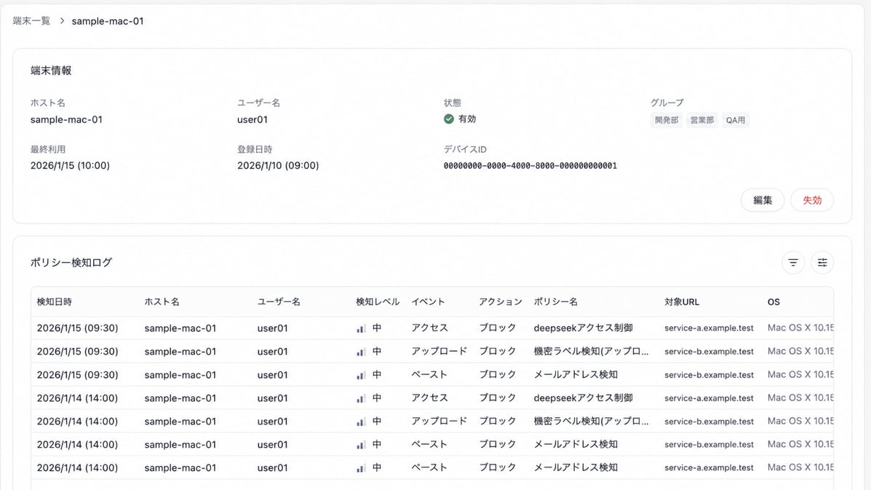This screenshot has width=871, height=490.
Task: Click deepseekアクセス制御 policy in 2026/1/14 row
Action: pos(584,398)
